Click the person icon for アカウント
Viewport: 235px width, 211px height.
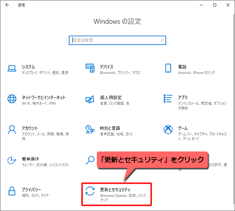[12, 130]
